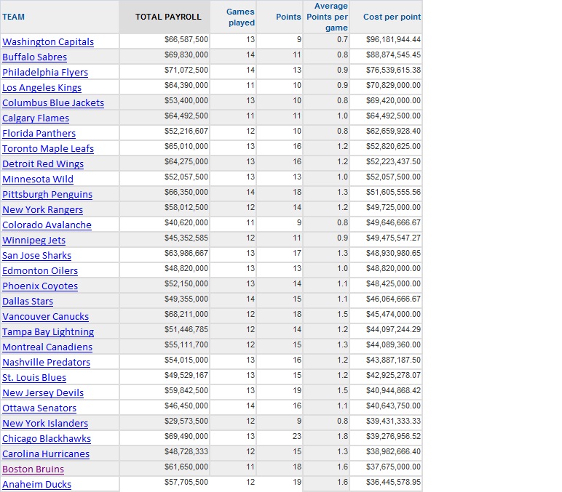The height and width of the screenshot is (492, 562).
Task: Follow the Colorado Avalanche link
Action: click(x=47, y=225)
